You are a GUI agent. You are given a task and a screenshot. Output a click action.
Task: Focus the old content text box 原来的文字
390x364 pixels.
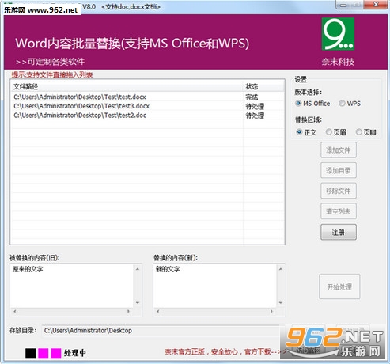(x=72, y=286)
